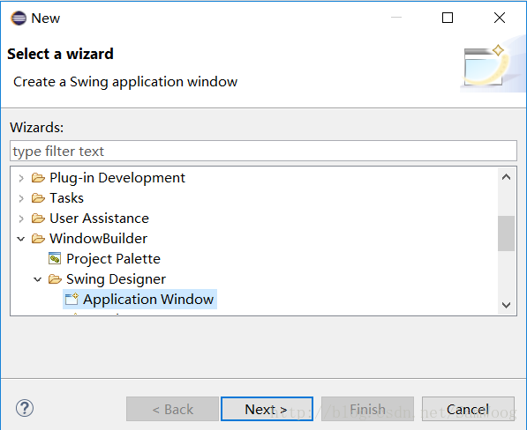Expand the Tasks category
The height and width of the screenshot is (430, 527).
pos(21,198)
